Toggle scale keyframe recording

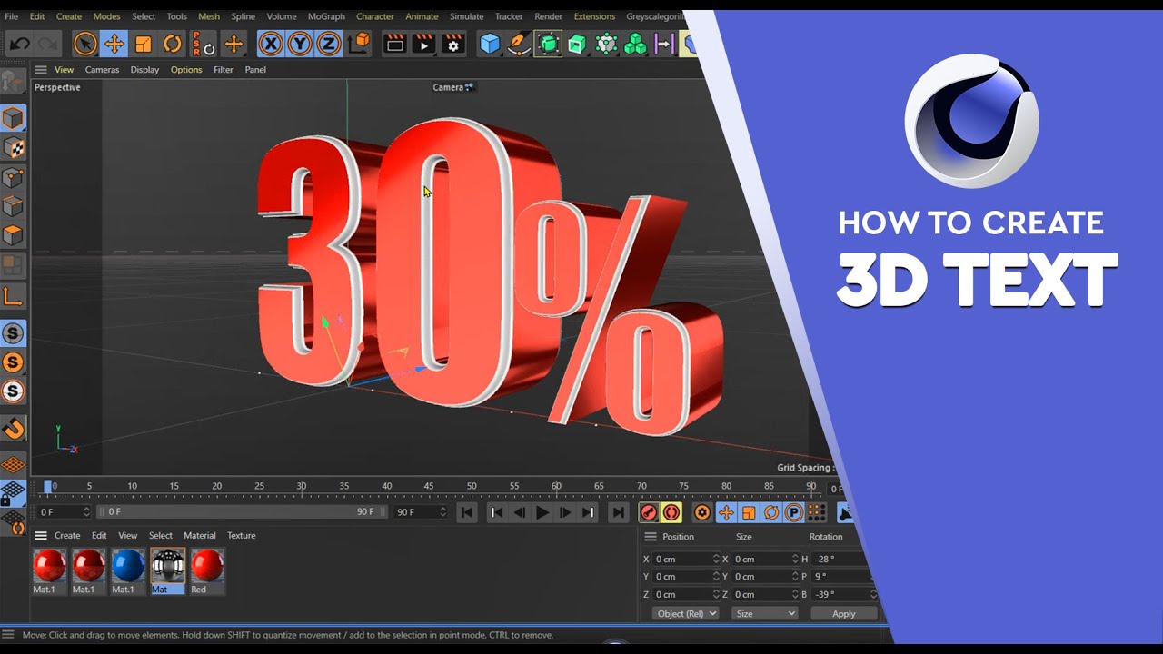[x=749, y=512]
